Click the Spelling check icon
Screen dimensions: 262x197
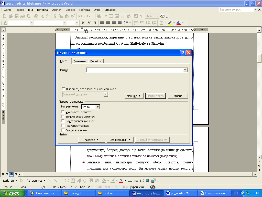tap(47, 16)
